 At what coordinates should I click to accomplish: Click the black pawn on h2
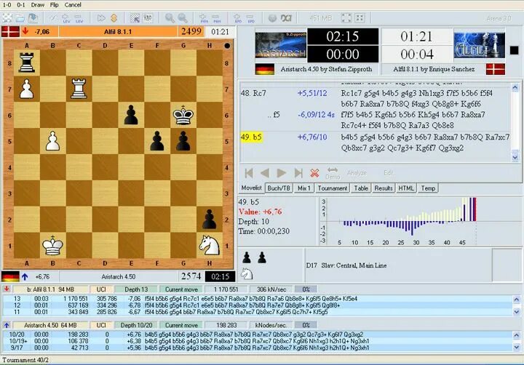pyautogui.click(x=209, y=220)
